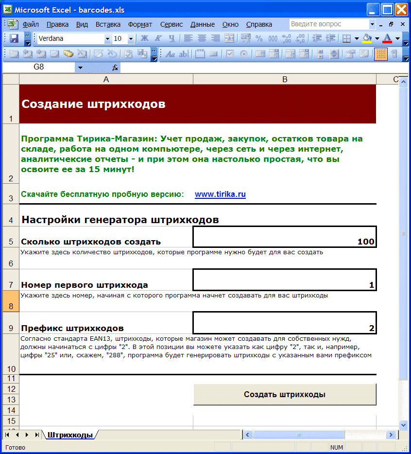Open the font size dropdown
Image resolution: width=411 pixels, height=454 pixels.
(131, 39)
